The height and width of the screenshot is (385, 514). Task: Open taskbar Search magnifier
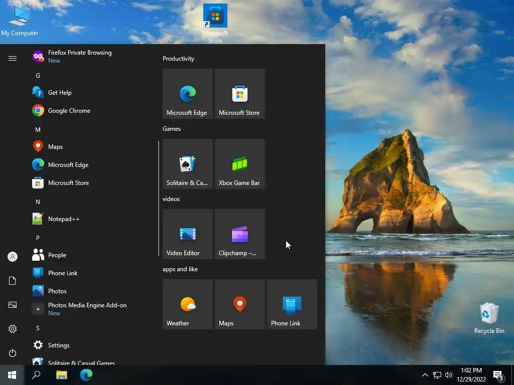coord(36,375)
